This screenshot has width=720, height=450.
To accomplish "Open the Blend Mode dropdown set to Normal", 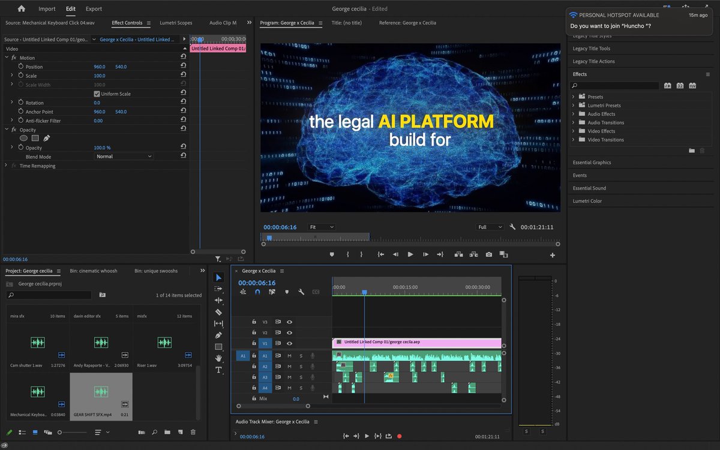I will (123, 157).
